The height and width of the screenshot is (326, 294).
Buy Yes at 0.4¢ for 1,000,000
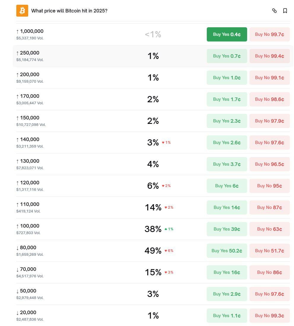click(x=227, y=34)
